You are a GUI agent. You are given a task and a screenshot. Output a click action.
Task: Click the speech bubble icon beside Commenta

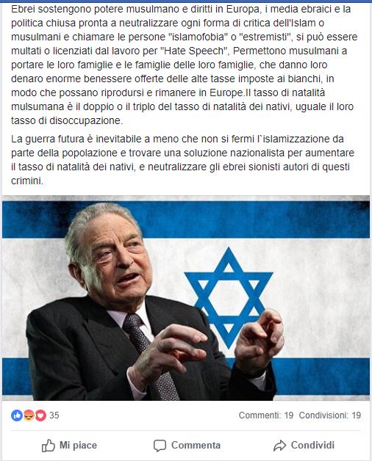[x=160, y=446]
